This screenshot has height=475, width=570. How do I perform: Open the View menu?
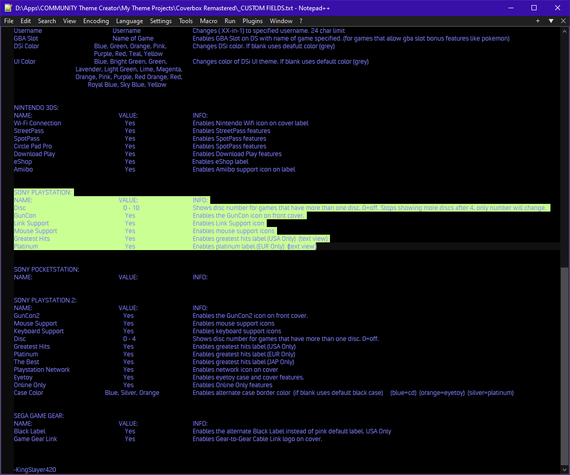(x=69, y=21)
